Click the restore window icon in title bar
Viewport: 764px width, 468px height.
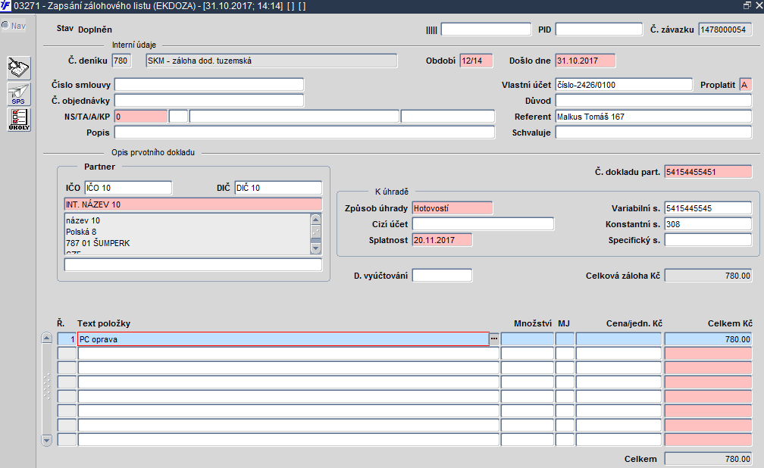pyautogui.click(x=747, y=6)
